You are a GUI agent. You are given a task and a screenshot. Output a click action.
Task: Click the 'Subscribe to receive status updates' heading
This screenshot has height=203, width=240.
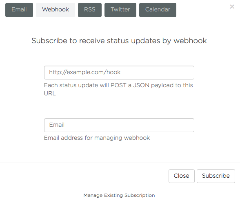tap(119, 41)
